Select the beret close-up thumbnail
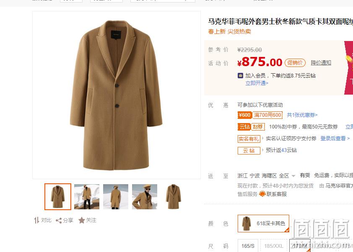Viewport: 353px width, 252px height. click(145, 197)
